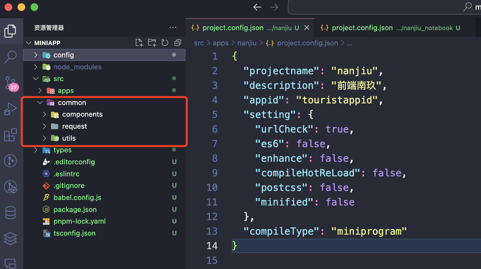481x269 pixels.
Task: Open the remote search activity bar icon
Action: (10, 187)
